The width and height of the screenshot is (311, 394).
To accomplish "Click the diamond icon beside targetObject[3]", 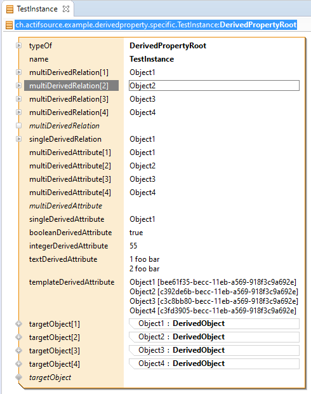I will (x=19, y=351).
